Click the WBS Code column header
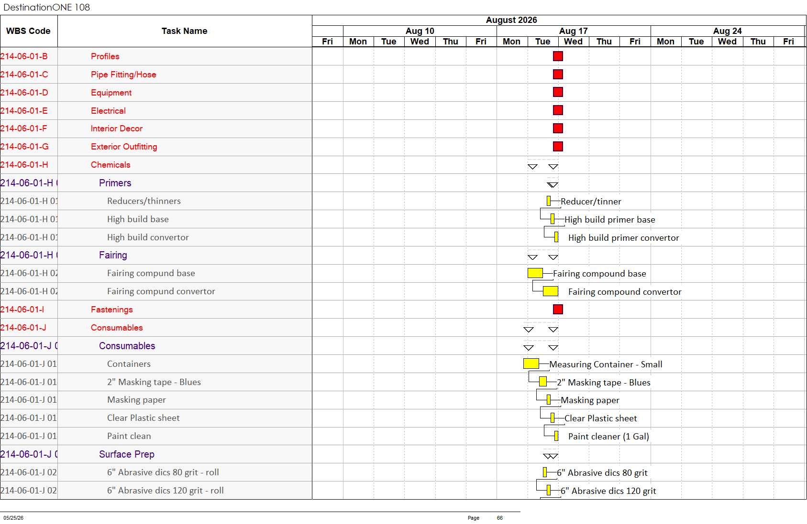807x524 pixels. (28, 31)
